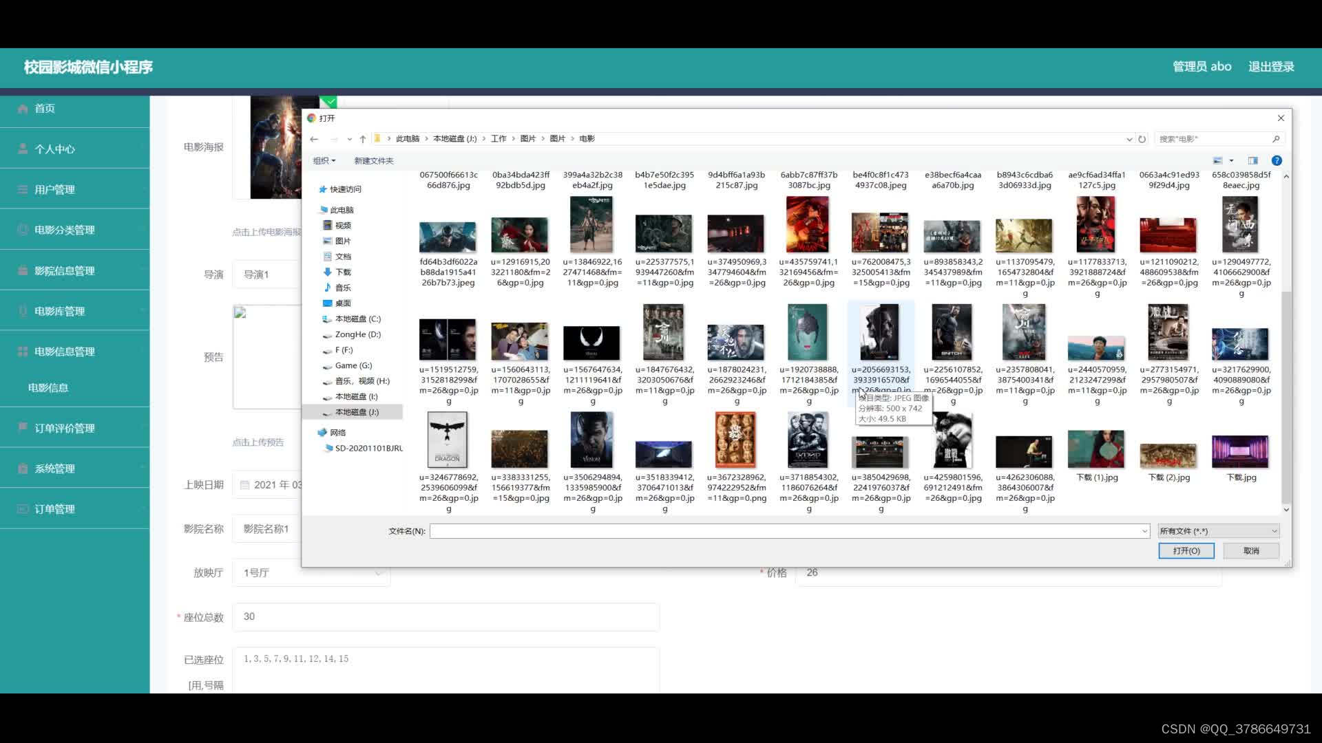Expand the address bar history dropdown
This screenshot has width=1322, height=743.
point(1129,139)
